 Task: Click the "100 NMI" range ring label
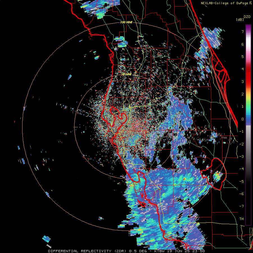click(x=126, y=22)
